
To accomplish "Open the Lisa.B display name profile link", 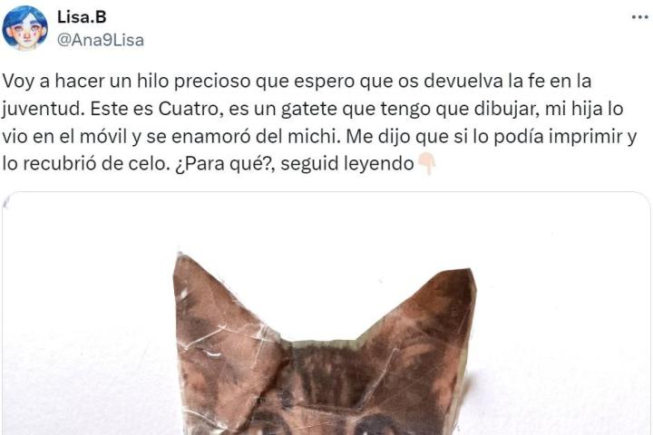I will tap(82, 16).
